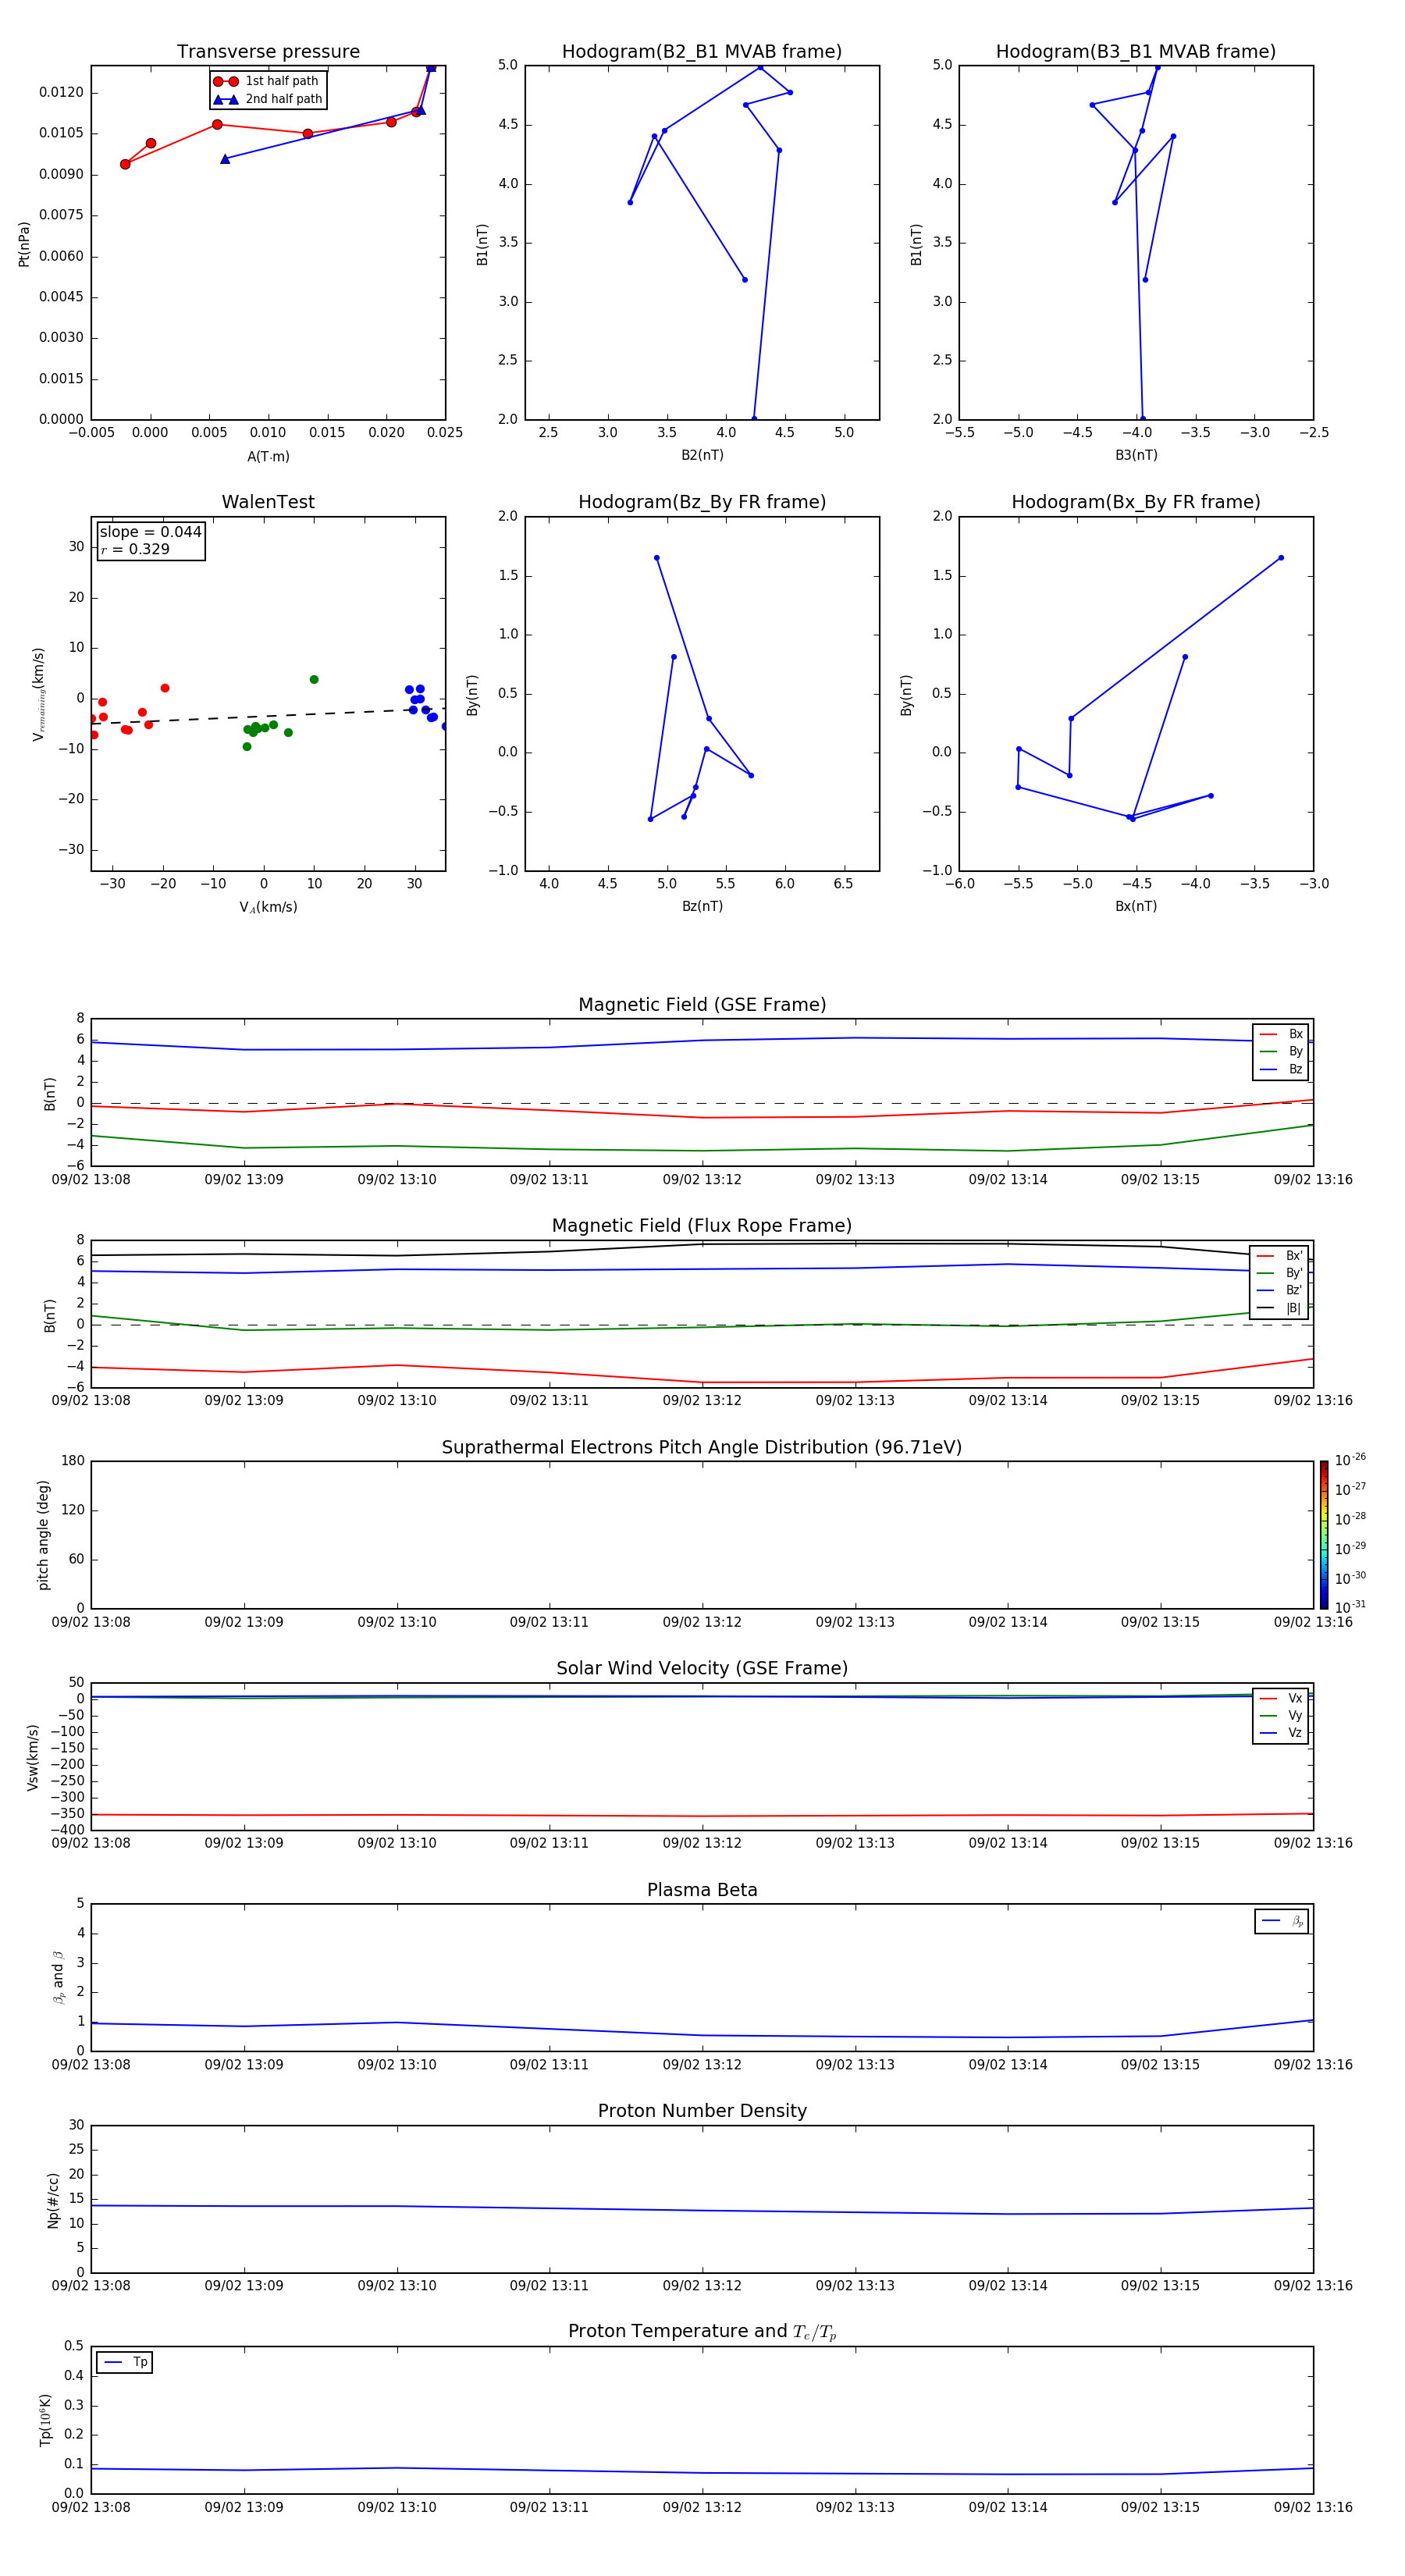This screenshot has width=1405, height=2576.
Task: Click the "Bx(nT)" x-axis label
Action: [x=1136, y=906]
